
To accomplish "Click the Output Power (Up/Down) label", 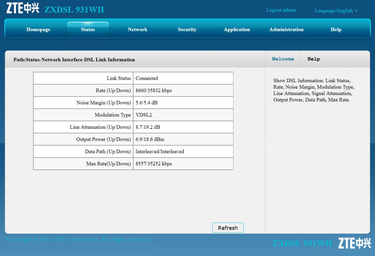I will coord(104,139).
